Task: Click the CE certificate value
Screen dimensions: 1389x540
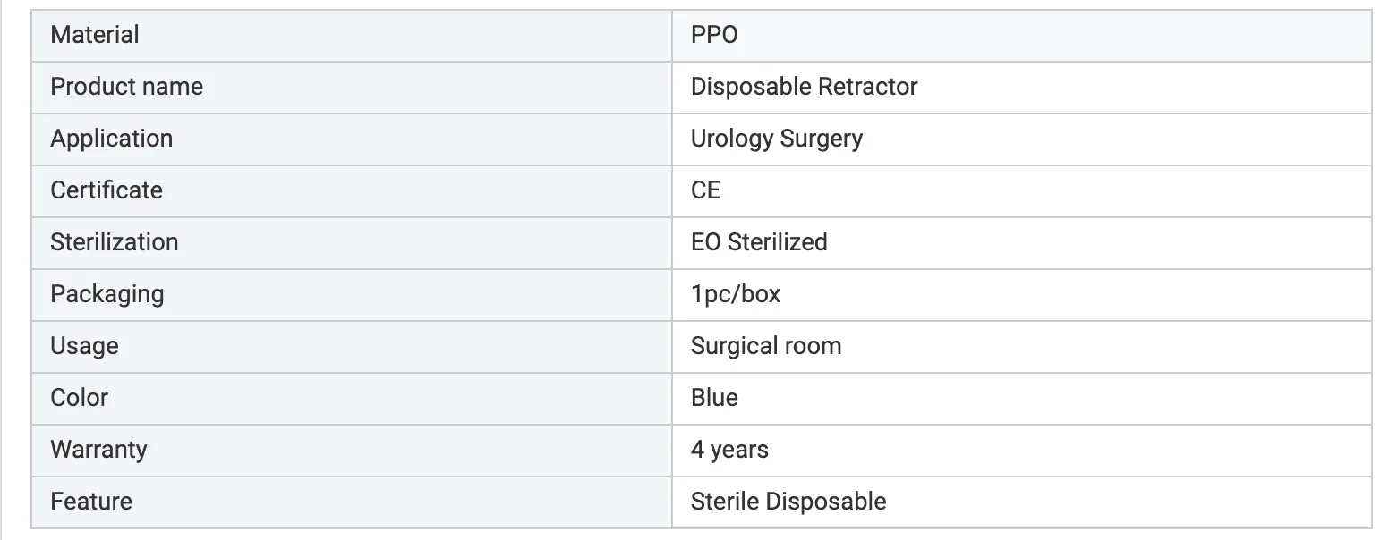Action: click(x=705, y=190)
